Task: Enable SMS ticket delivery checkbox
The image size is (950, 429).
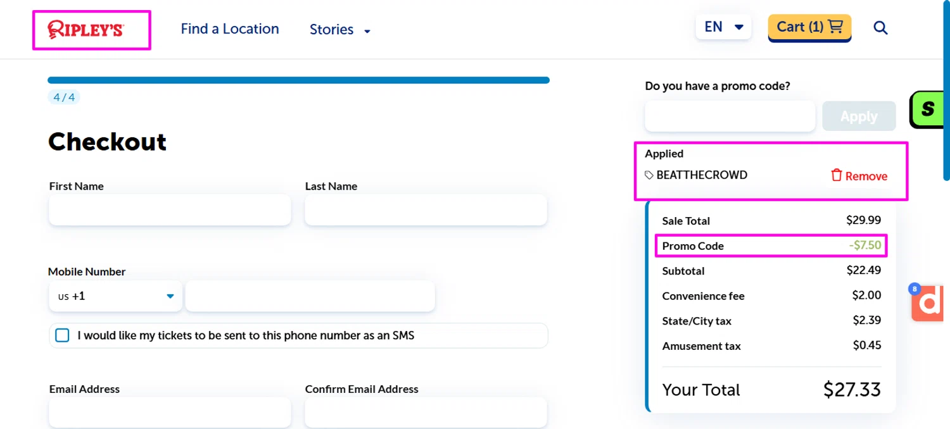Action: [x=62, y=335]
